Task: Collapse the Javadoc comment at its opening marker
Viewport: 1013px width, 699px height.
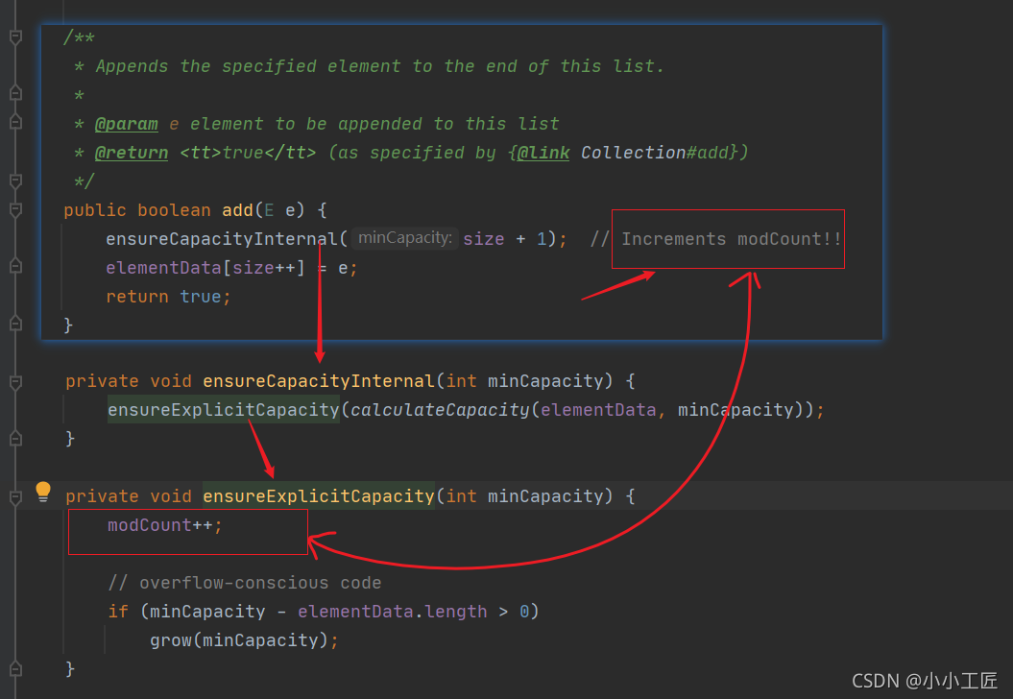Action: 15,37
